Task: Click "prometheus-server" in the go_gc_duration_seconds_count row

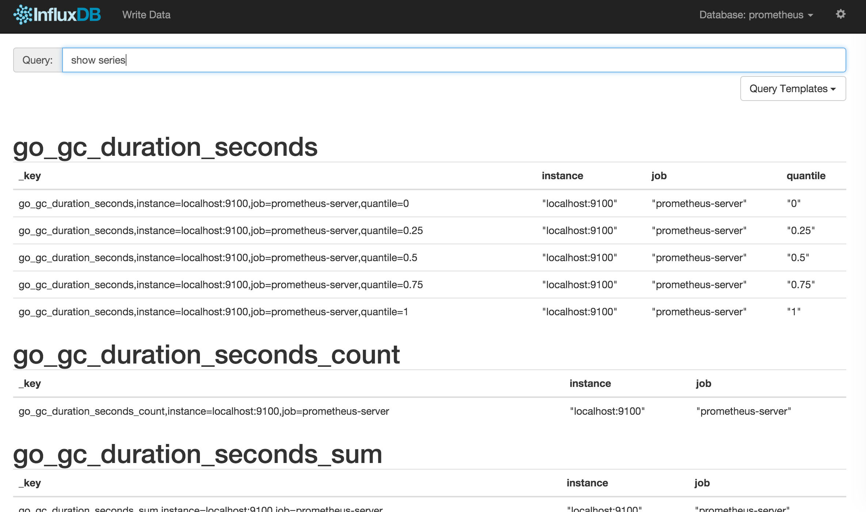Action: point(744,411)
